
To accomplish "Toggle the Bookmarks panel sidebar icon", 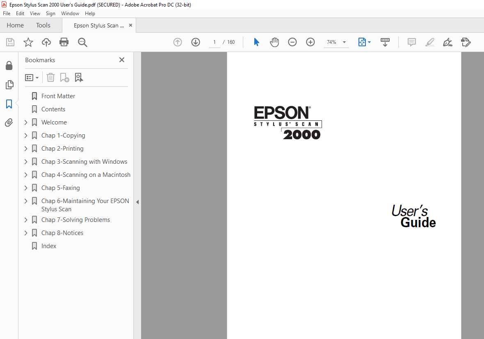I will 9,104.
